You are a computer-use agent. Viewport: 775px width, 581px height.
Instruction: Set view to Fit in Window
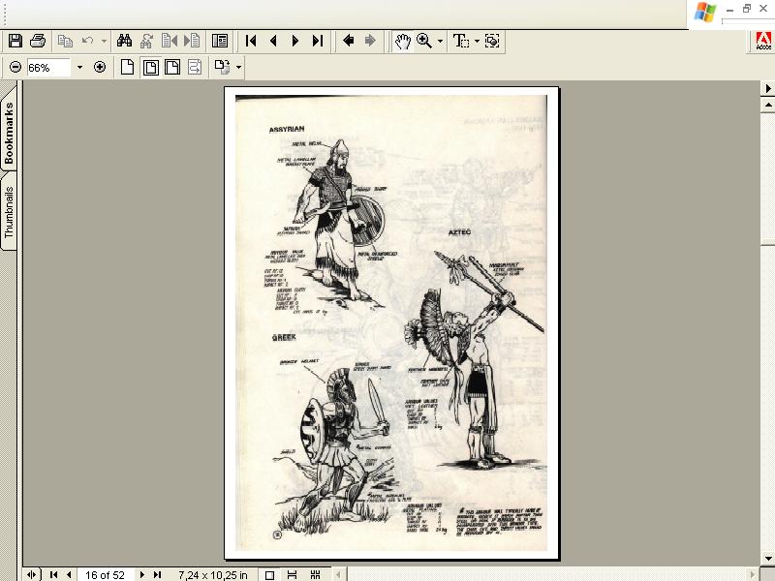(x=151, y=67)
